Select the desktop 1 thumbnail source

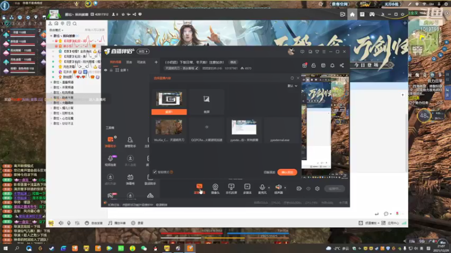tap(169, 103)
